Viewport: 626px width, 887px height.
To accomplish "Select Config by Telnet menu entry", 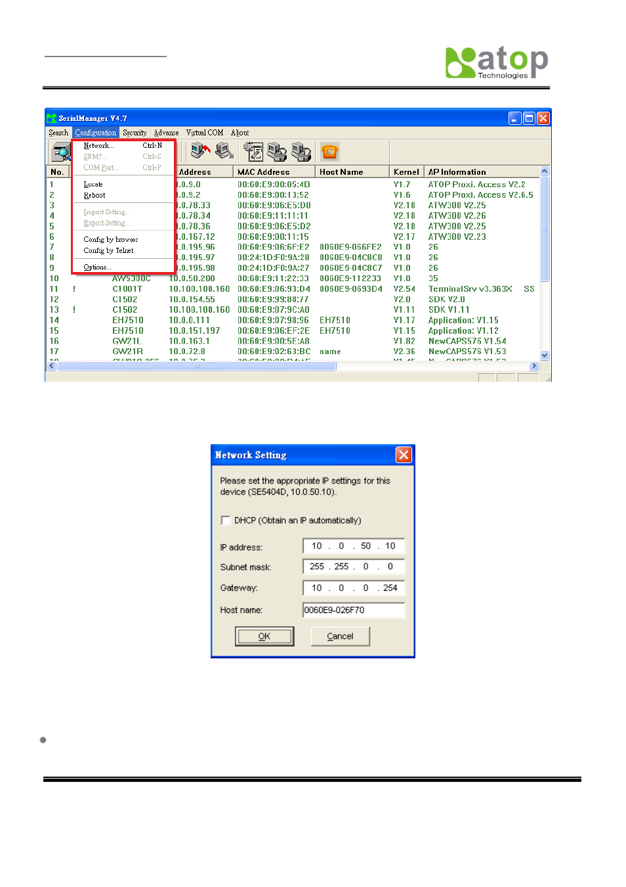I will point(123,251).
